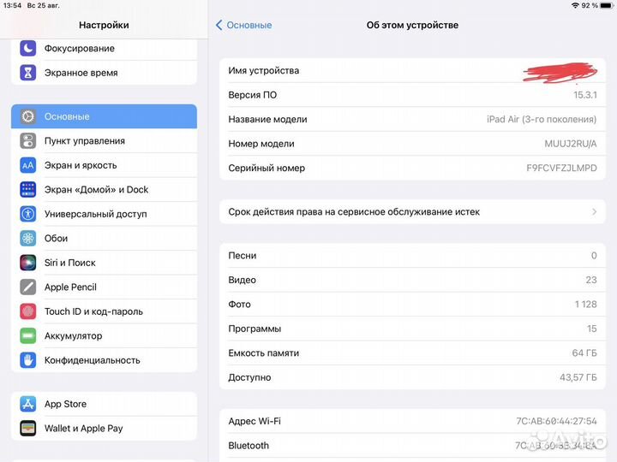Tap the Wallet и Apple Pay icon

point(28,429)
